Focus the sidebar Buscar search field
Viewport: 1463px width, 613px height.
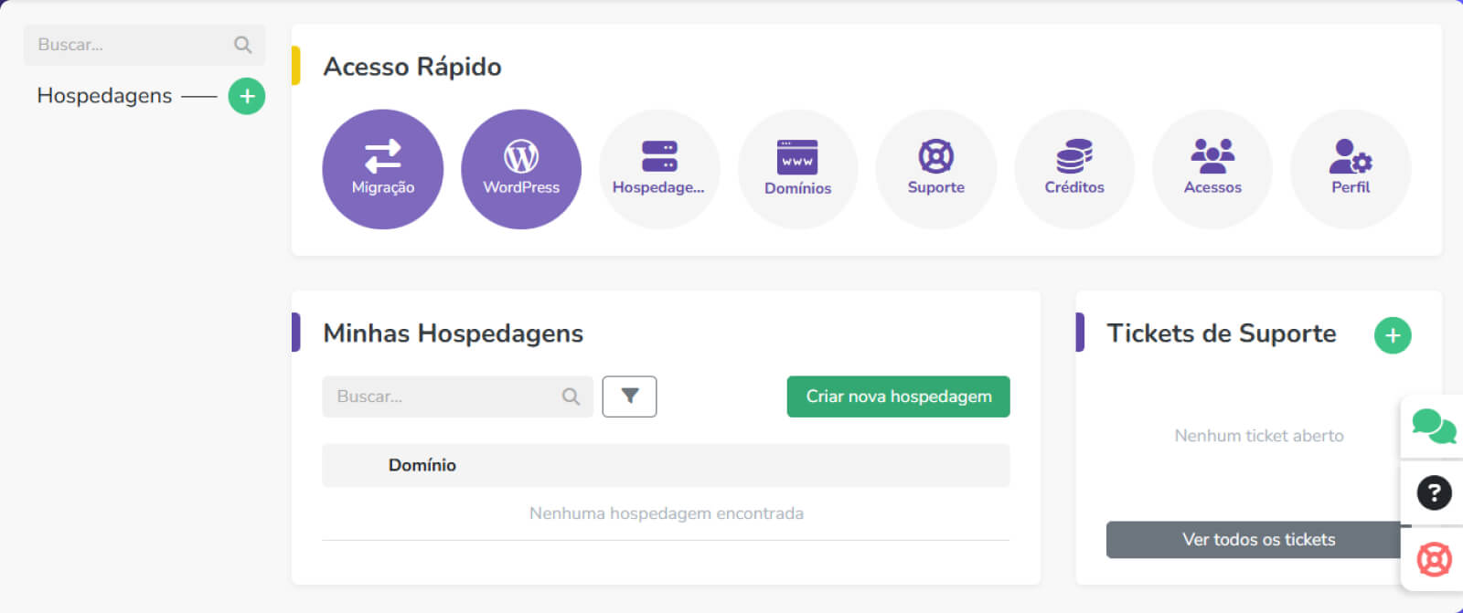133,45
